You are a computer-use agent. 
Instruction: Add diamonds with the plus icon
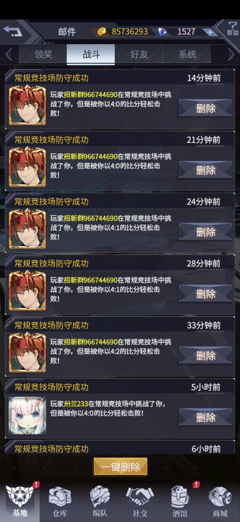pos(210,32)
